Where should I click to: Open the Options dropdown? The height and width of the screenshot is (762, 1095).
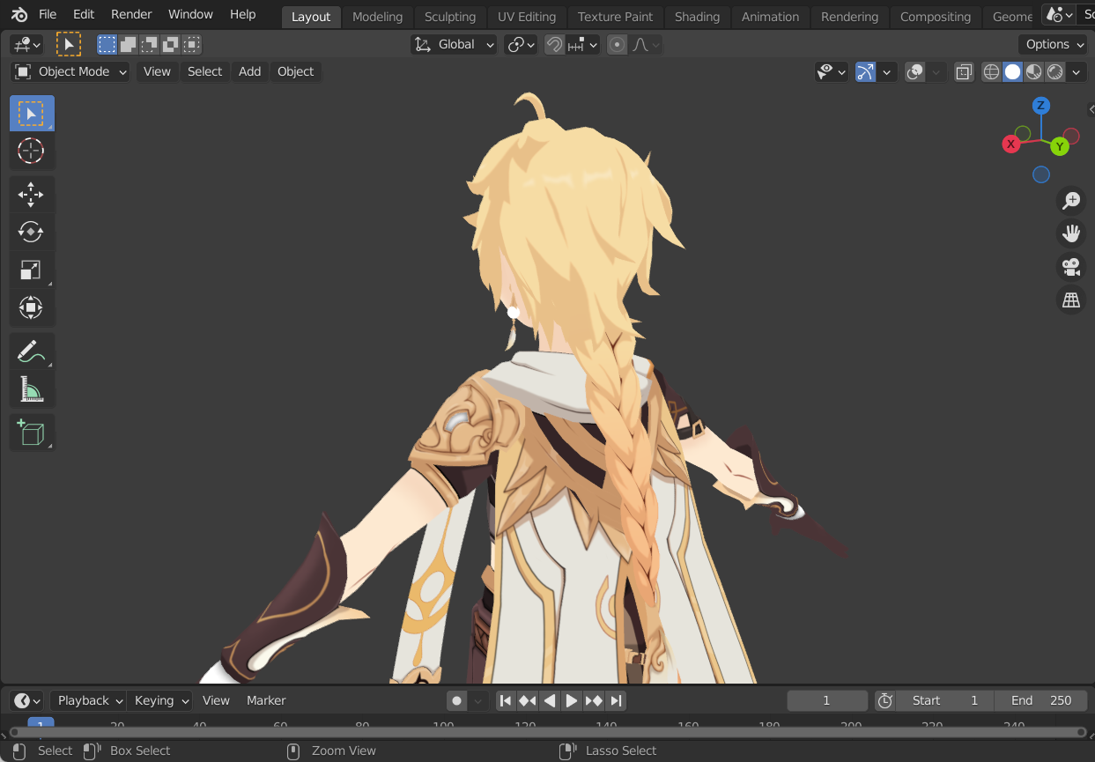pyautogui.click(x=1054, y=44)
